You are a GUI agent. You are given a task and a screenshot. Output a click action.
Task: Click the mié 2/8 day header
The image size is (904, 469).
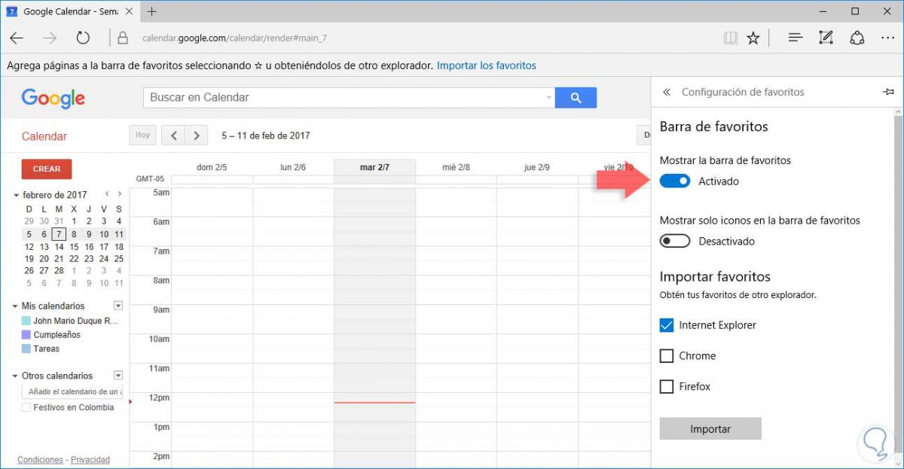(456, 167)
